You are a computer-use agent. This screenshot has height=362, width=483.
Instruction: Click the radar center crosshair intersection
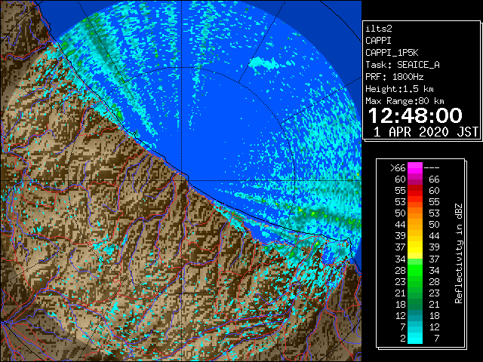182,180
